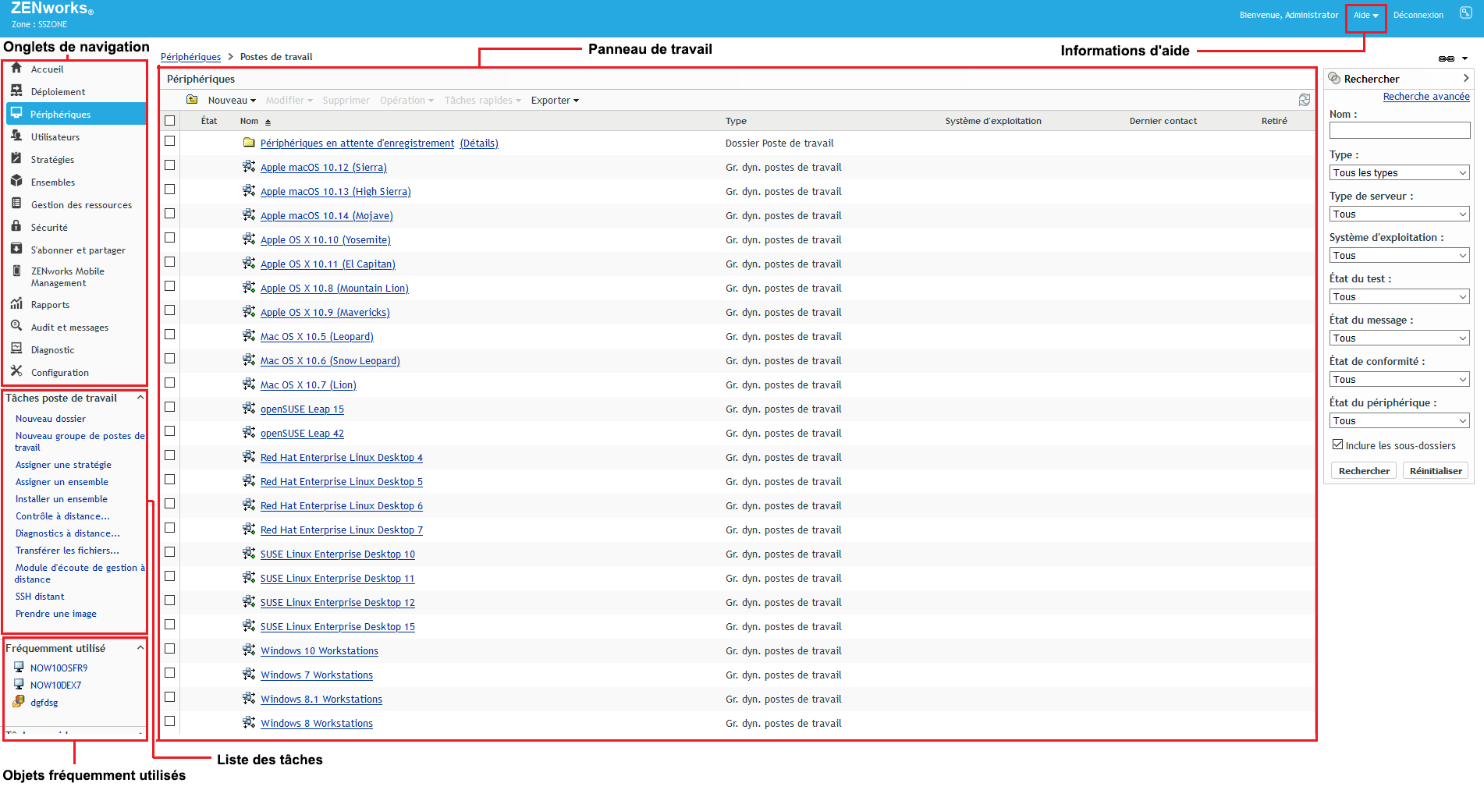The width and height of the screenshot is (1484, 790).
Task: Expand the Rechercher panel chevron arrow
Action: 1466,78
